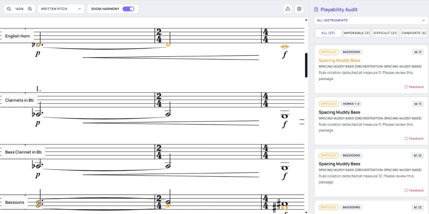The width and height of the screenshot is (429, 214).
Task: Click the M. 11 badge on Horns 1-2 card
Action: coord(418,104)
